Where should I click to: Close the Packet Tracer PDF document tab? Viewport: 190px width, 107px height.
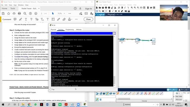pyautogui.click(x=39, y=9)
